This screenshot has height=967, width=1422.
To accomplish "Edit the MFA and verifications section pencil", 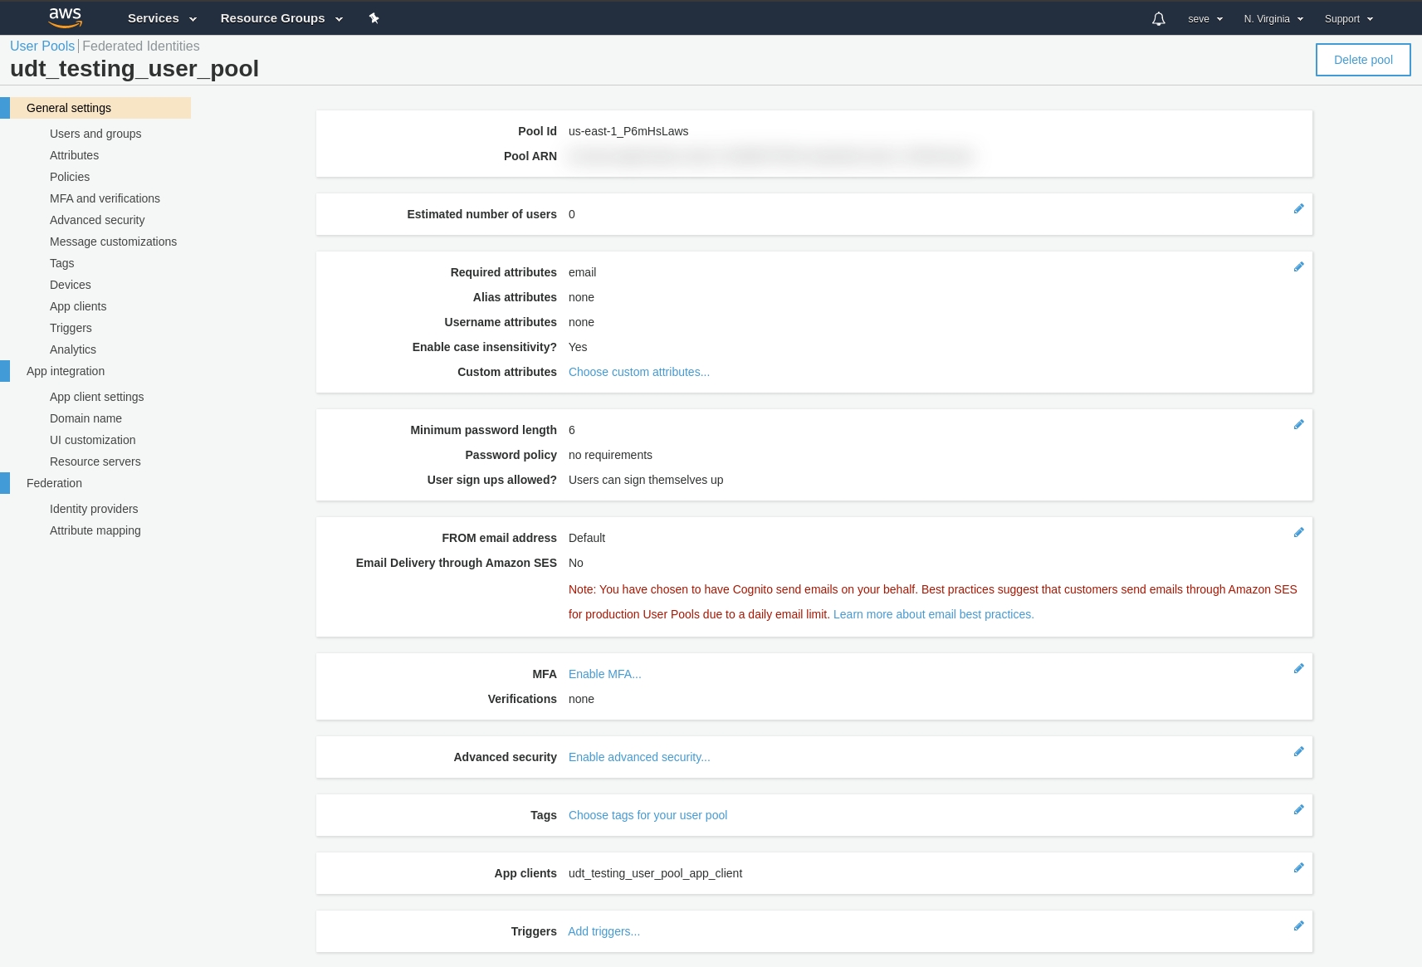I will click(1299, 668).
